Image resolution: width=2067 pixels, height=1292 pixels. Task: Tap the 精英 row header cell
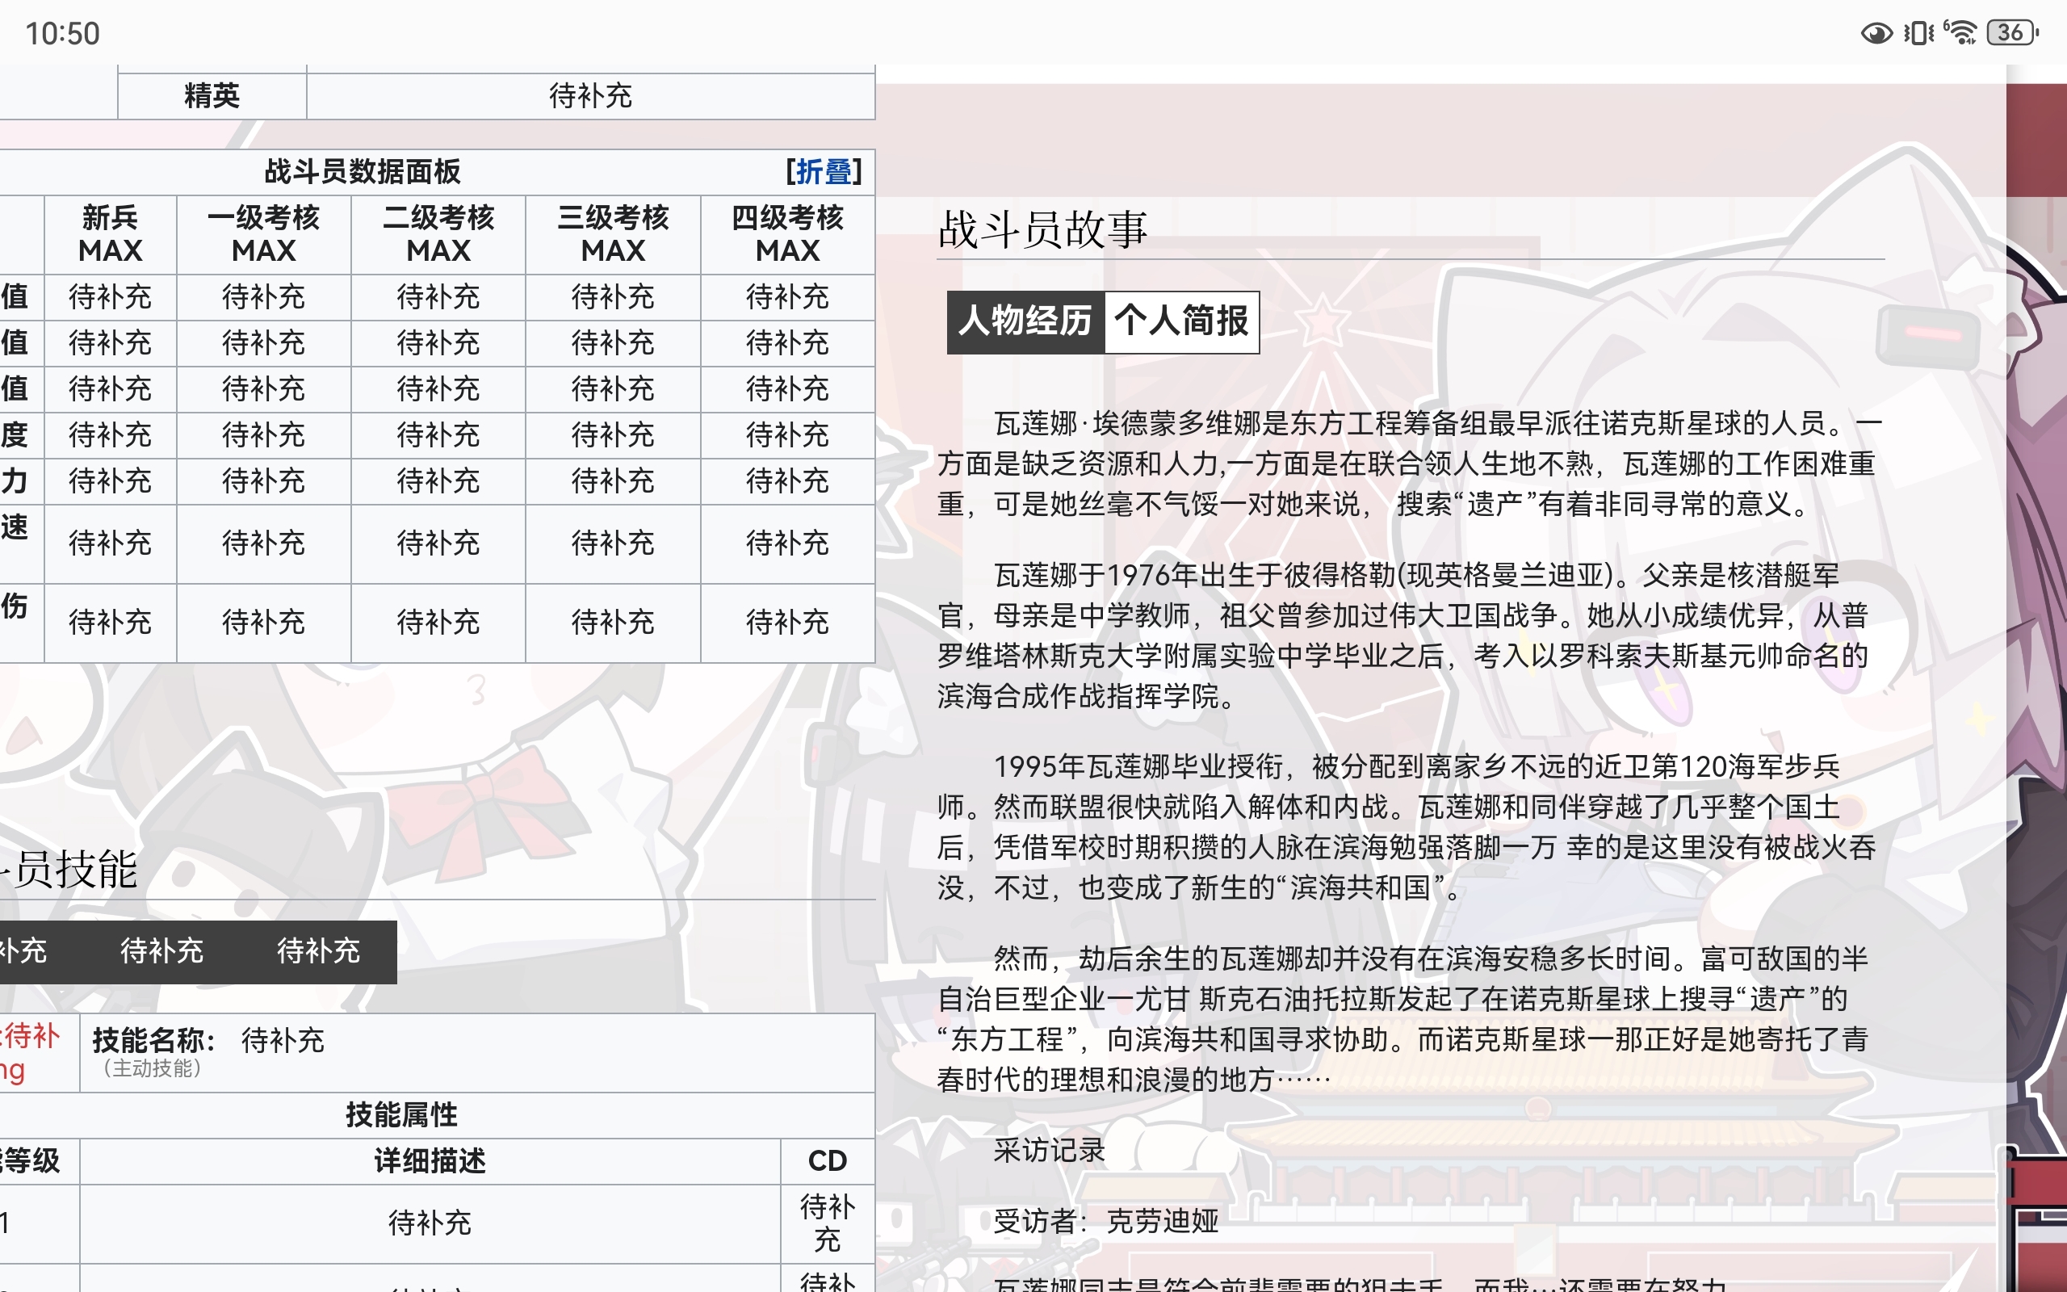212,94
